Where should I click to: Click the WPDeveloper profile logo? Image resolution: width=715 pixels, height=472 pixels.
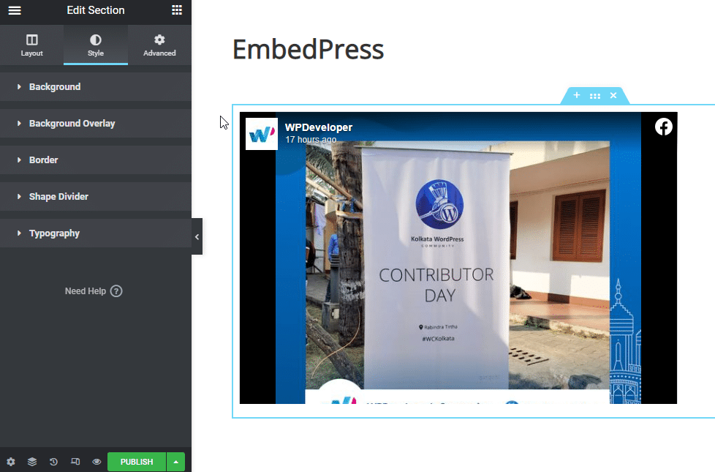(x=262, y=134)
